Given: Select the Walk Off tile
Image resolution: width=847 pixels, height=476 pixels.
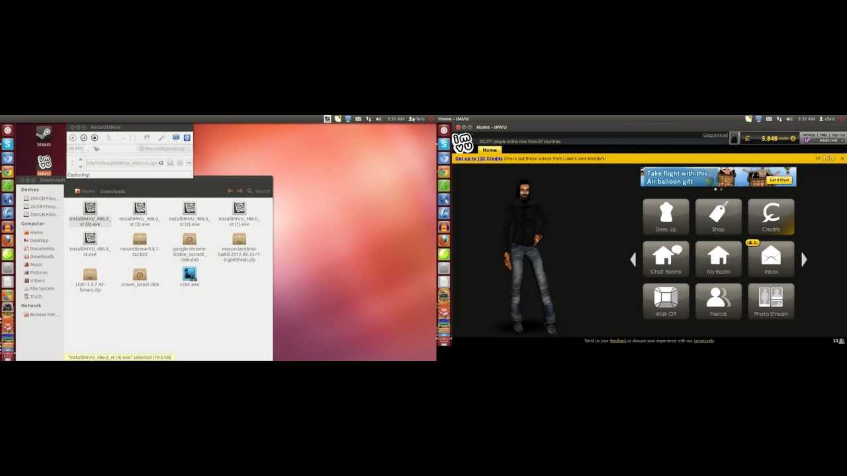Looking at the screenshot, I should pyautogui.click(x=666, y=301).
